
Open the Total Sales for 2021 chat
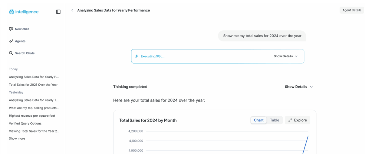coord(33,85)
